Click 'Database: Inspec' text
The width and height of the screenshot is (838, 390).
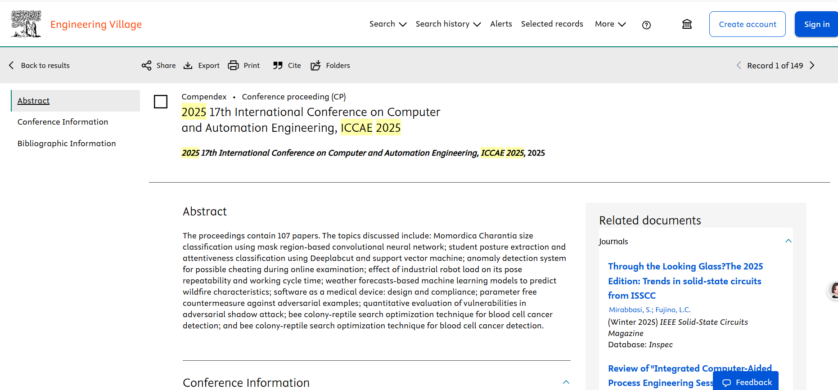click(x=640, y=345)
